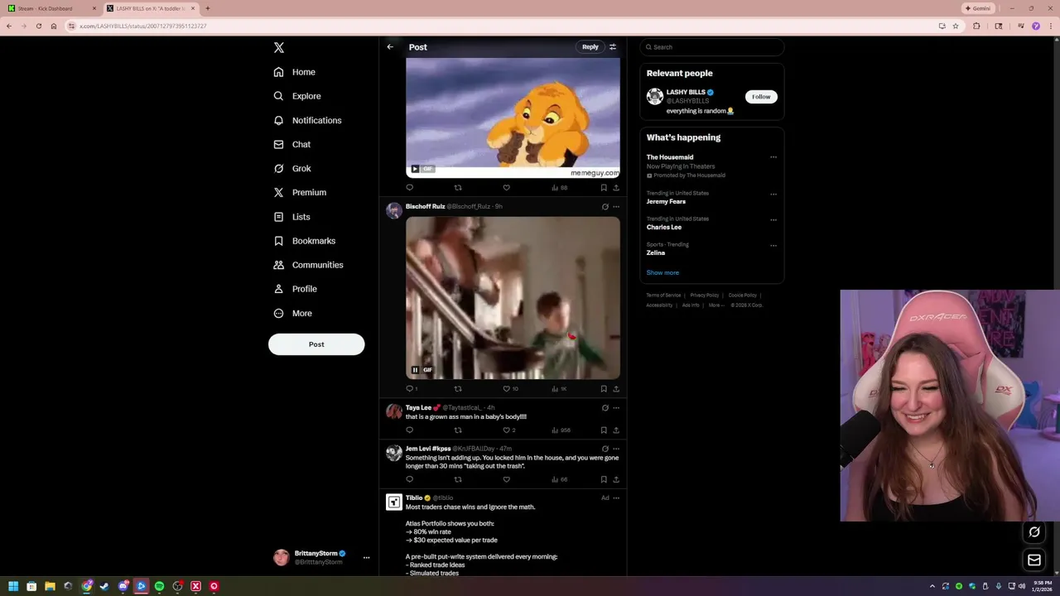Open Spotify from the taskbar
Image resolution: width=1060 pixels, height=596 pixels.
pos(159,586)
